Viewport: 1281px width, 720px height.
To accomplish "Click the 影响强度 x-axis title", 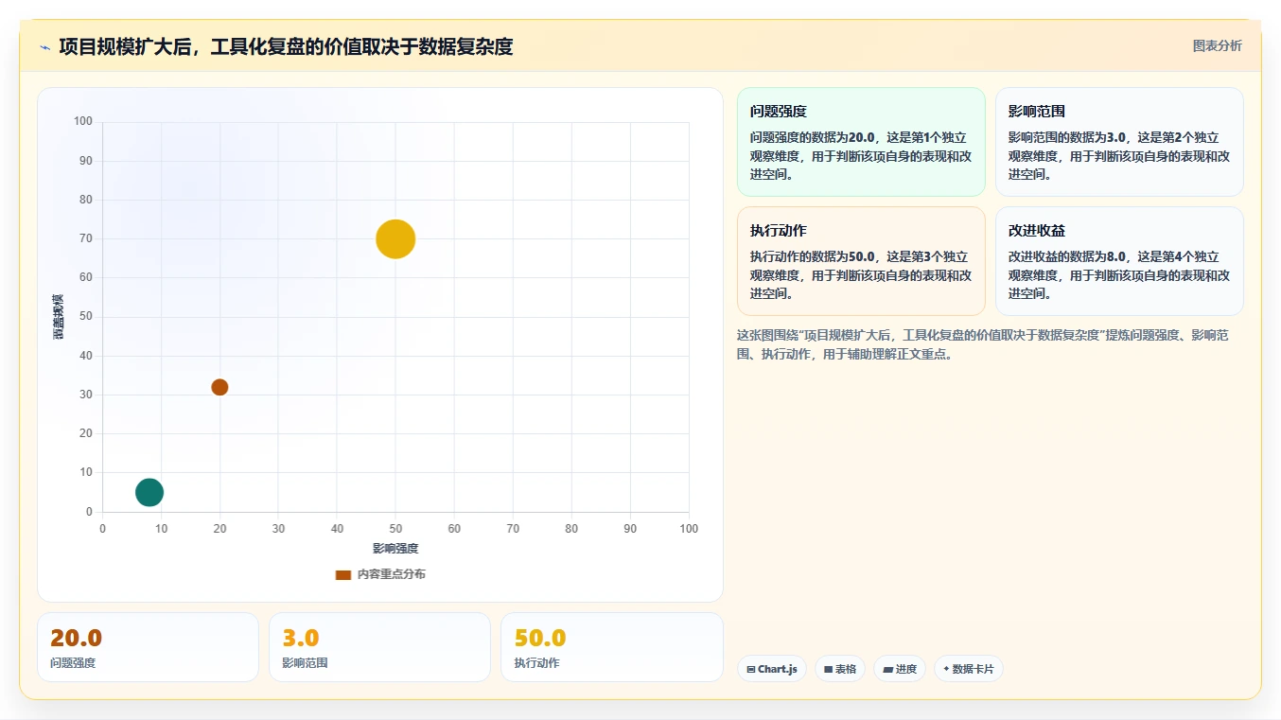I will click(395, 549).
